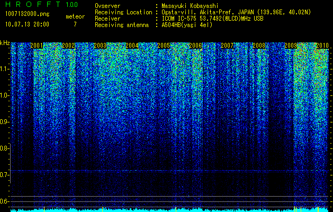Click the 'meteor' count label

[x=75, y=16]
